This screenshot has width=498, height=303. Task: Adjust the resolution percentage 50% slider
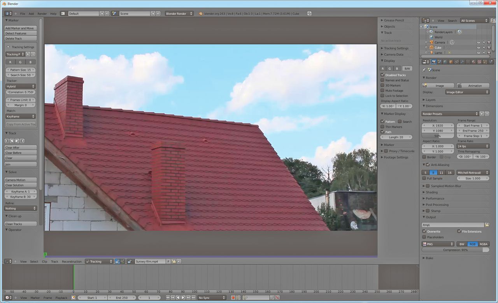(438, 136)
